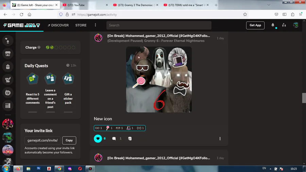The image size is (306, 172).
Task: Go to the Discover page
Action: coord(58,25)
